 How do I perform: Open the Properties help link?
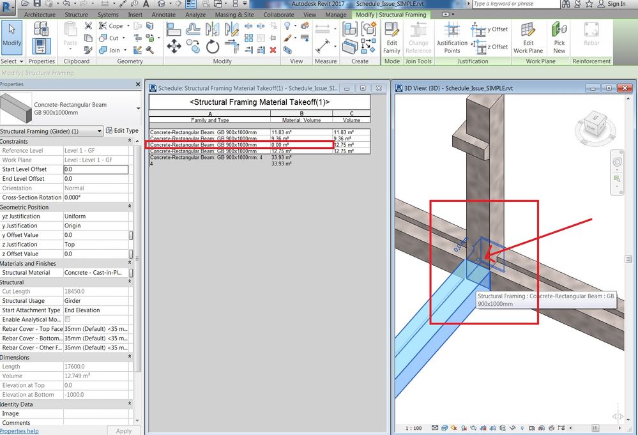click(20, 431)
